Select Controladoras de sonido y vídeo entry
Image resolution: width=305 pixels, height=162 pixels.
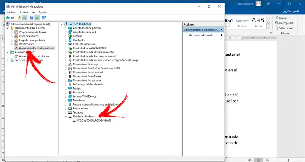106,60
